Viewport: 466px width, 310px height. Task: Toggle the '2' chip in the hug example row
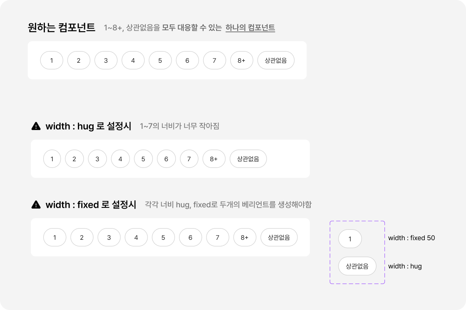(x=75, y=159)
